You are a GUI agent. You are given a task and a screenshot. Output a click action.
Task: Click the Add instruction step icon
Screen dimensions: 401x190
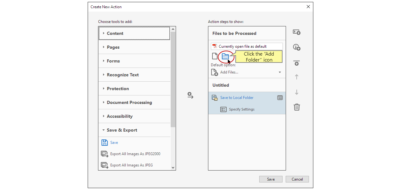[x=296, y=47]
